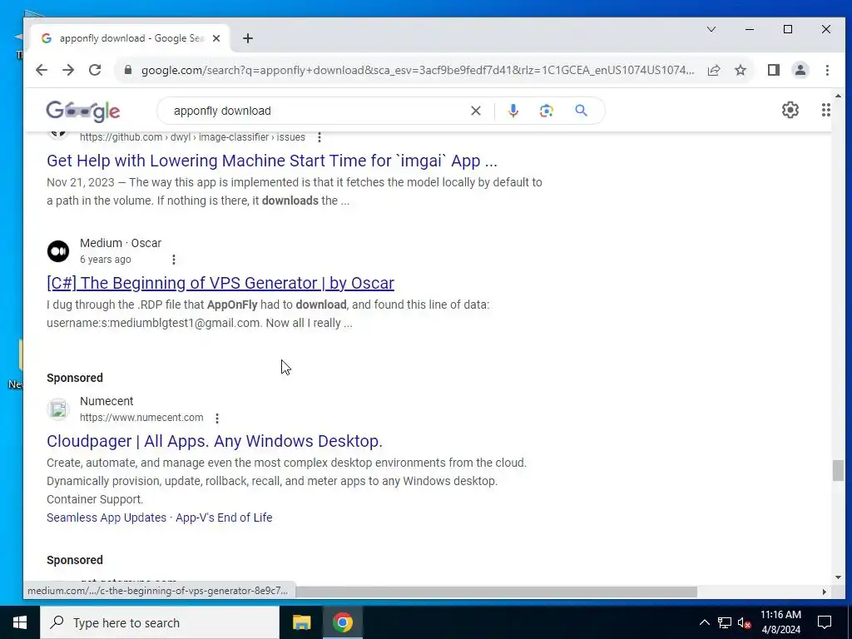Click the Windows taskbar search box

pyautogui.click(x=160, y=622)
